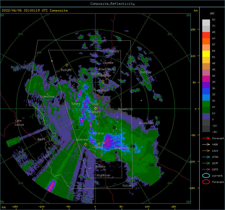
Task: Click the Drumheller label
Action: pos(146,123)
